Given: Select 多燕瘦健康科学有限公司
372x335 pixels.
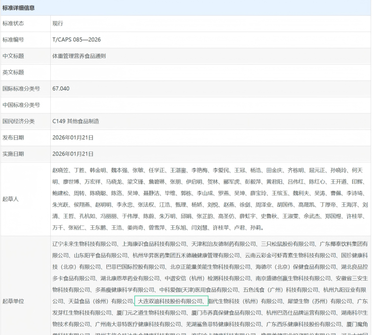Looking at the screenshot, I should click(125, 290).
